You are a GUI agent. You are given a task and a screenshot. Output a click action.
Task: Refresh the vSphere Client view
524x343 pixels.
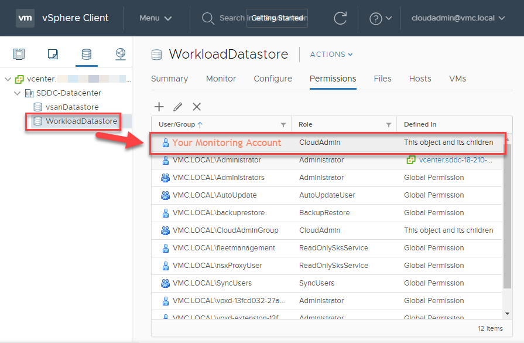340,18
